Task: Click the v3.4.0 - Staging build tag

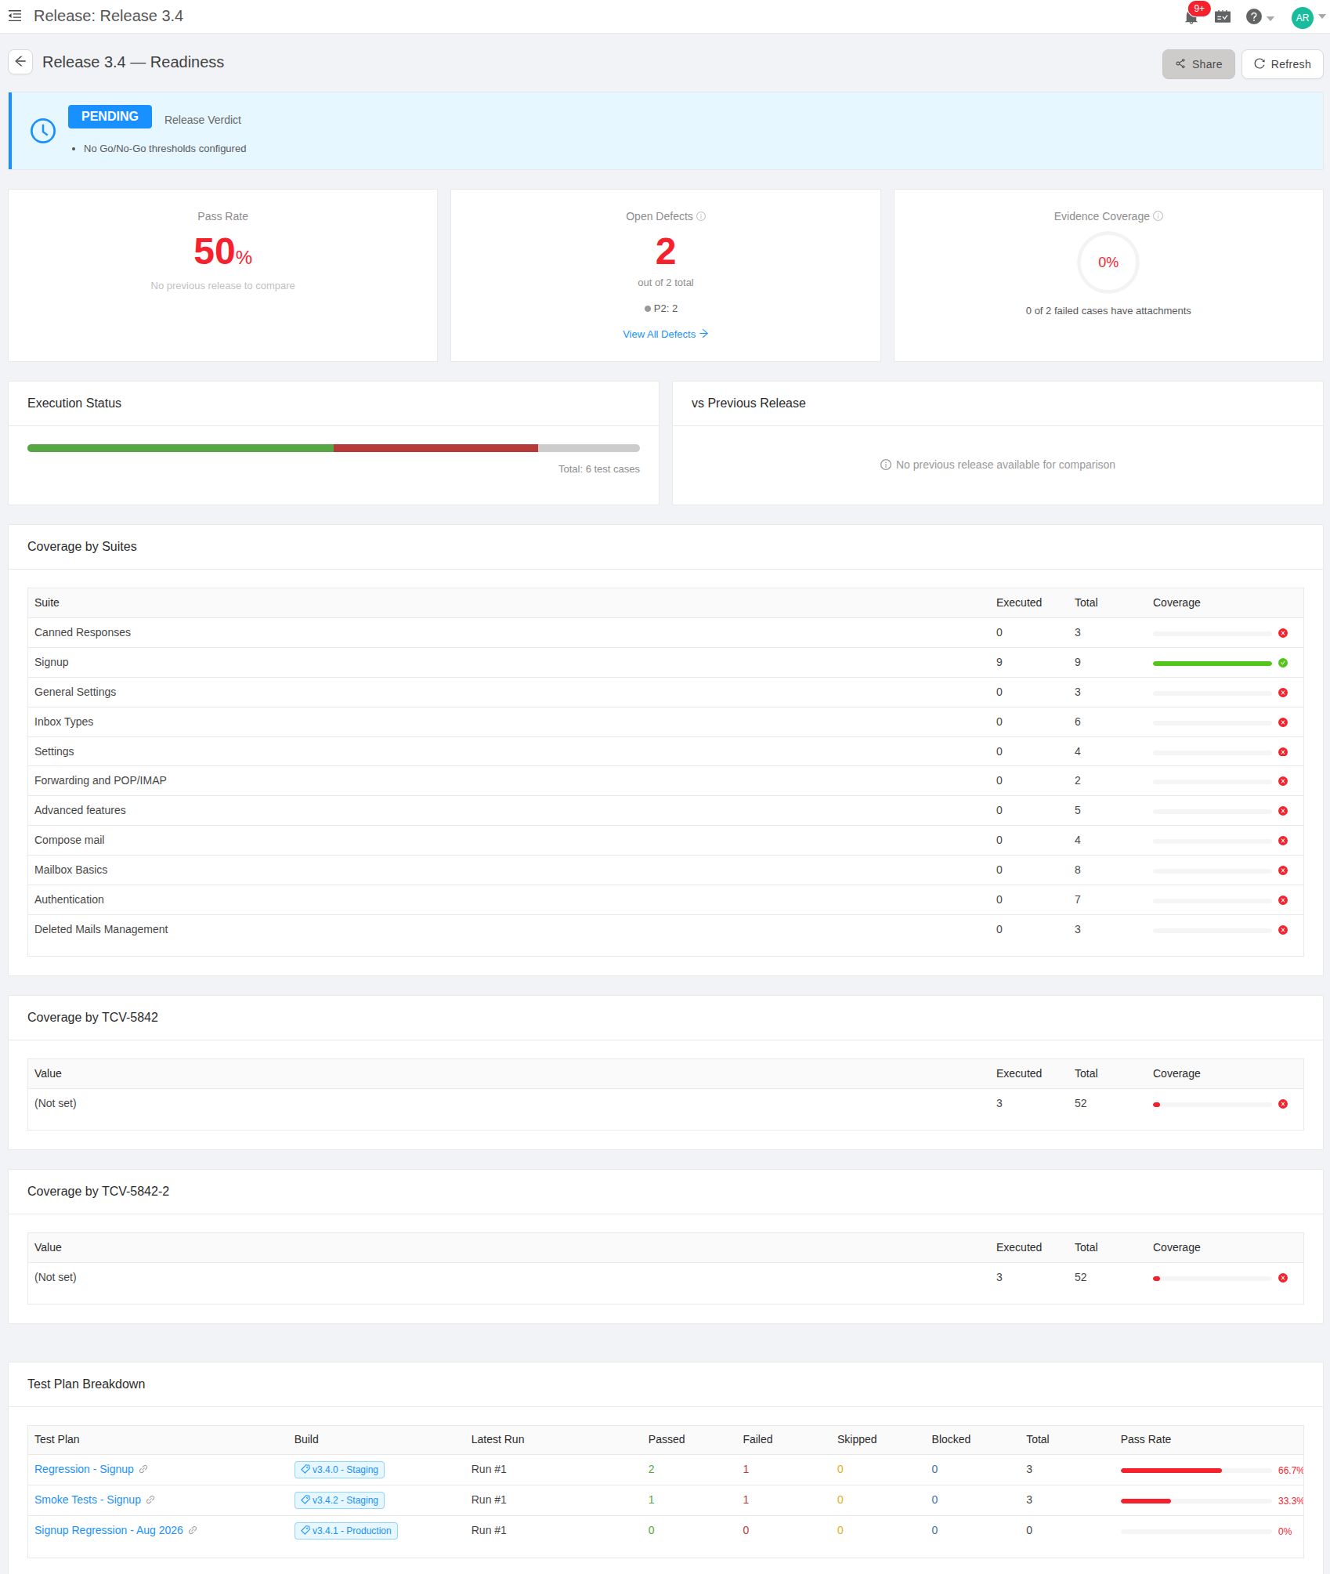Action: tap(339, 1470)
